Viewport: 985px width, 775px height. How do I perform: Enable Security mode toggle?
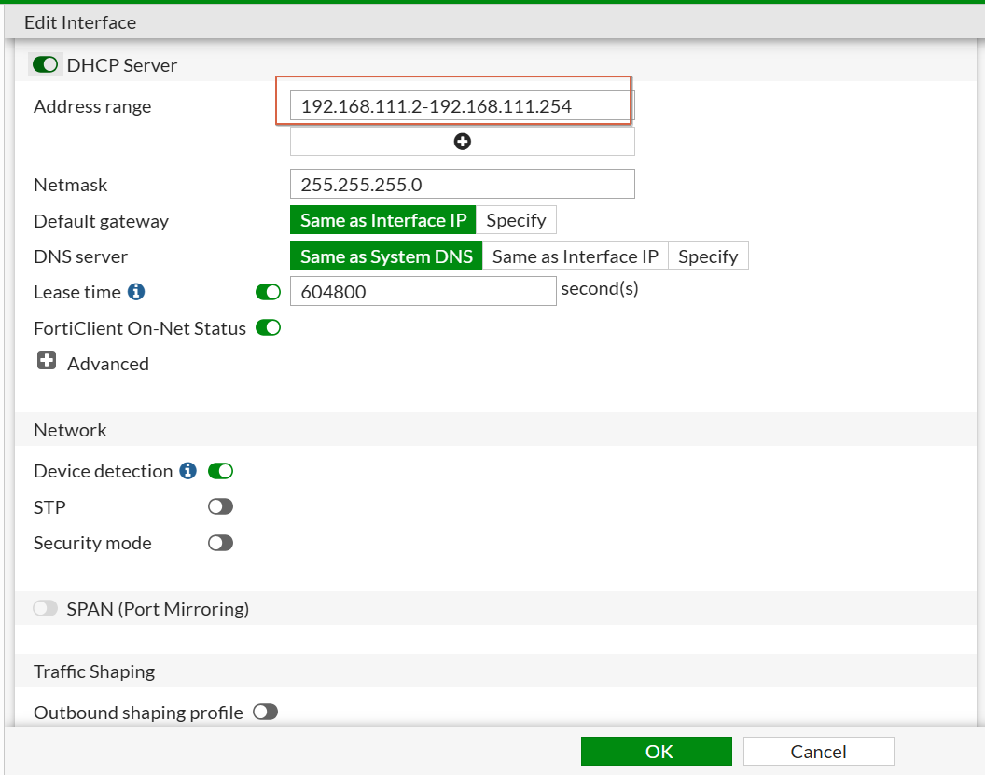pyautogui.click(x=220, y=543)
